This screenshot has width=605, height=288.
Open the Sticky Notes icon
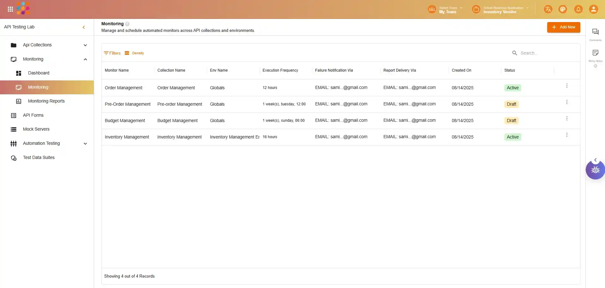[595, 53]
